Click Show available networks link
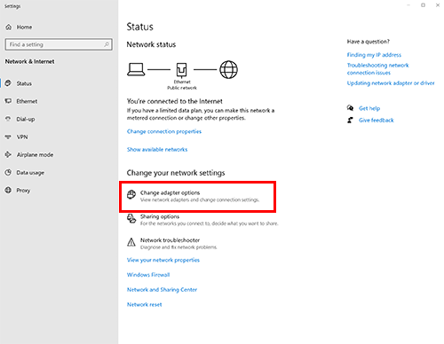The image size is (444, 344). [157, 150]
